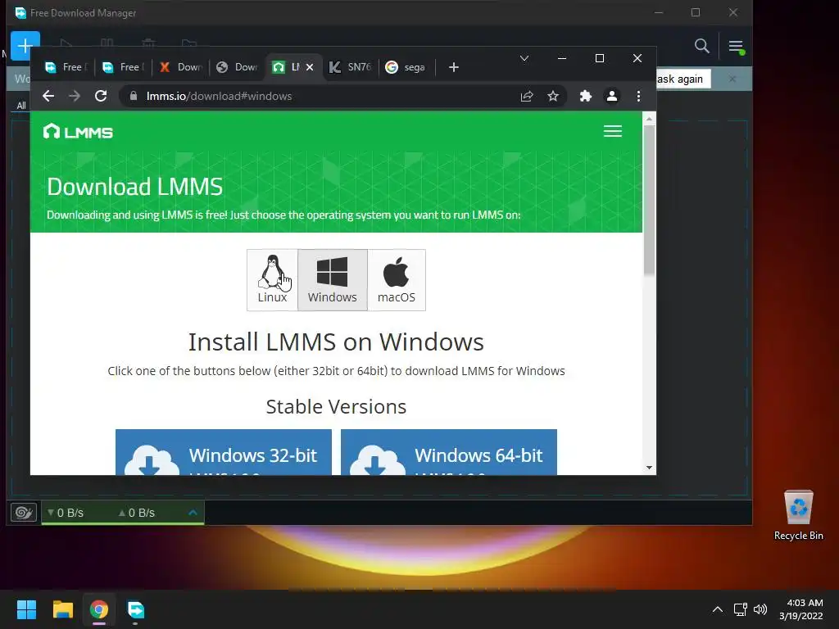Select the Windows download option
The image size is (839, 629).
333,280
